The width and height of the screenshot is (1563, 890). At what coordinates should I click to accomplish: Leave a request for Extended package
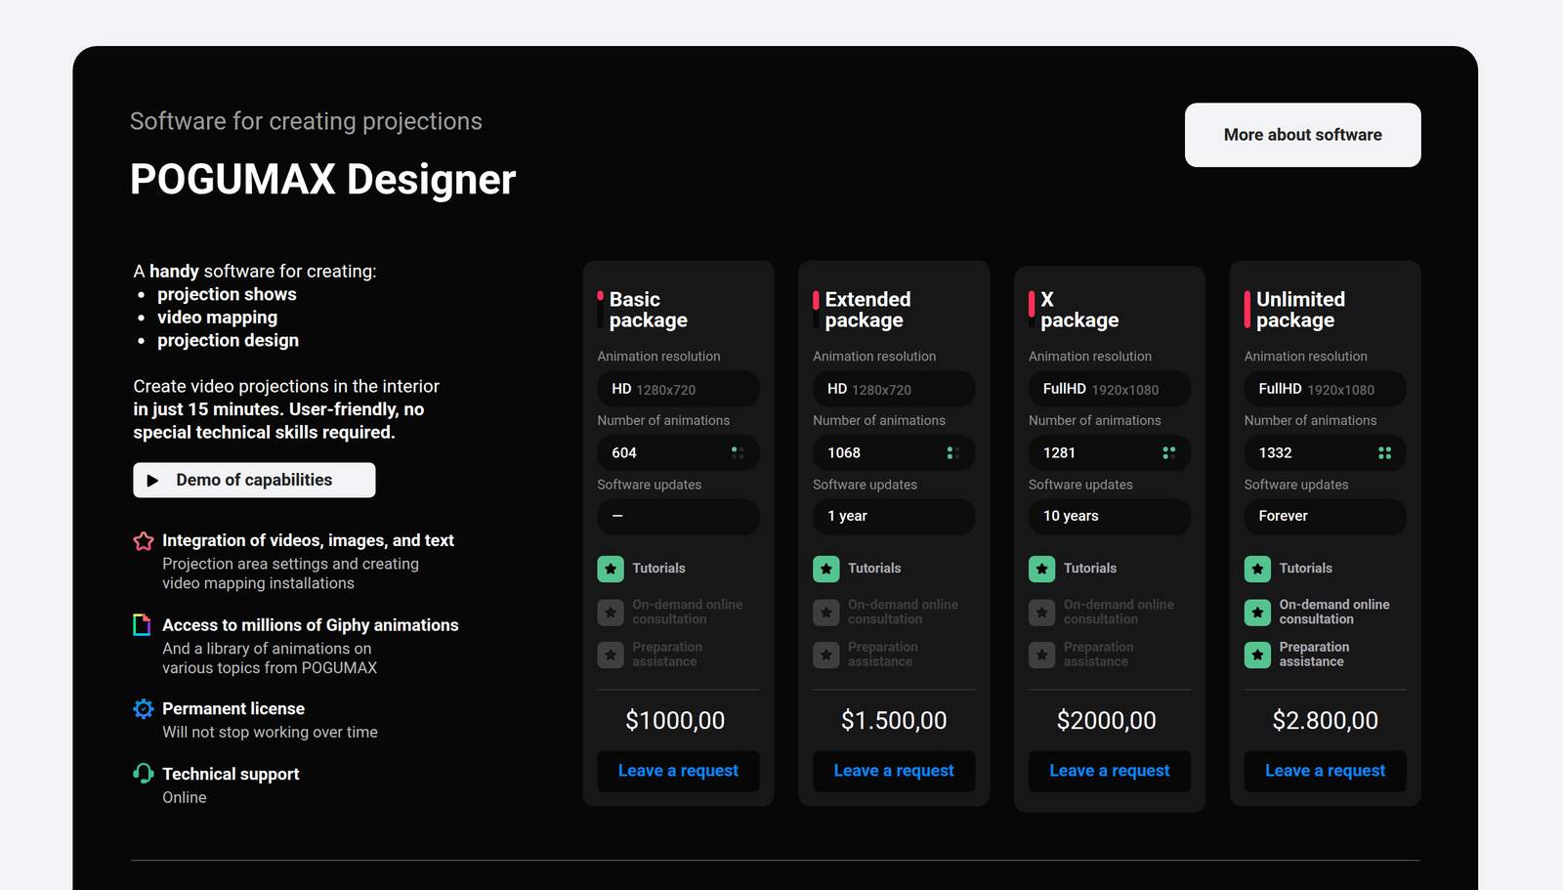(894, 771)
